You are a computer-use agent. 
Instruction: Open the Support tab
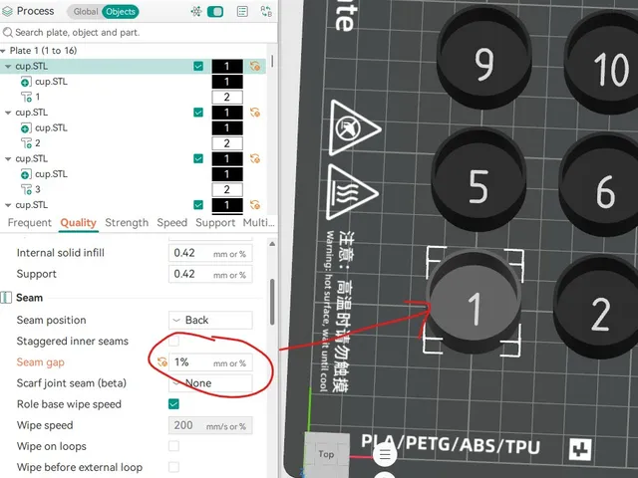click(215, 223)
